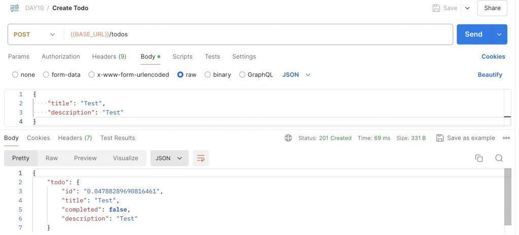Click the DAY10 breadcrumb
Image resolution: width=519 pixels, height=235 pixels.
pos(34,8)
